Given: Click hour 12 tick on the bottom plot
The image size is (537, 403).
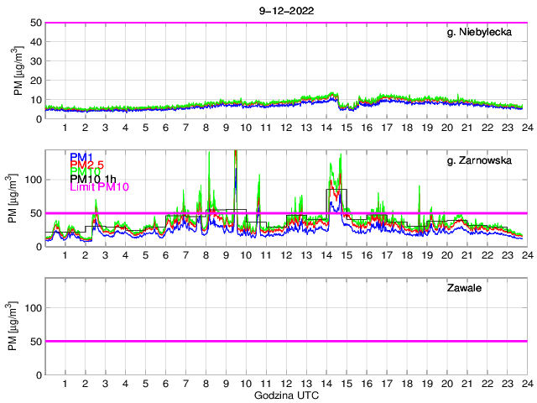Looking at the screenshot, I should coord(286,383).
